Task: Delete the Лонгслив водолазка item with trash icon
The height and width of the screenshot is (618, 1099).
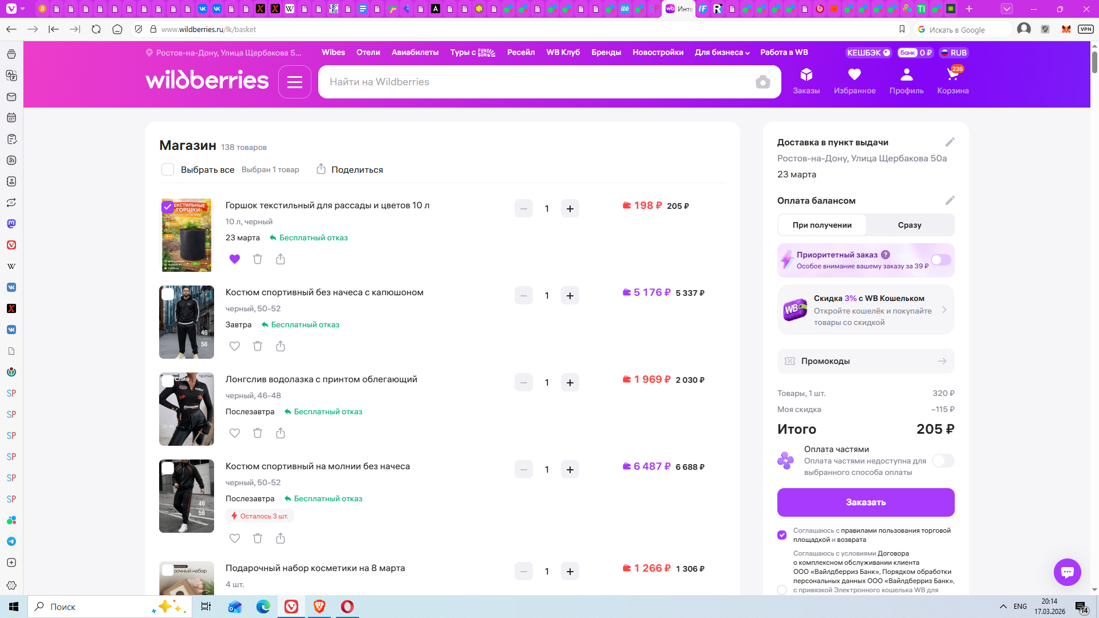Action: (258, 433)
